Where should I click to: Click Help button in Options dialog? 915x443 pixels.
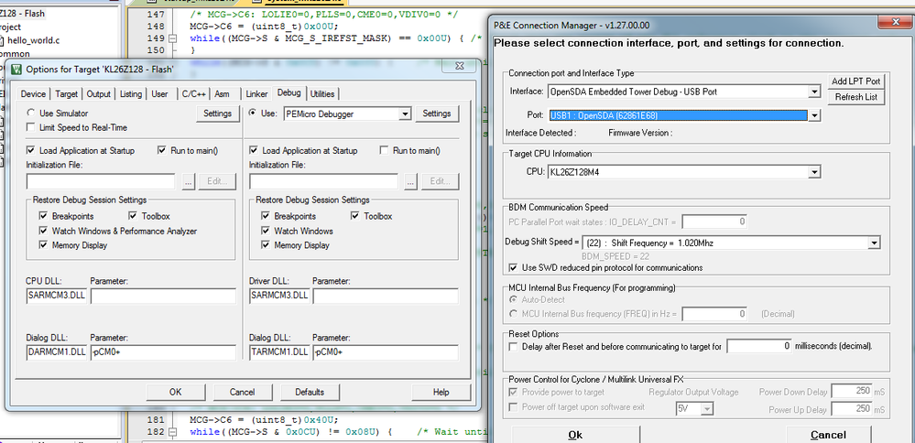tap(441, 393)
